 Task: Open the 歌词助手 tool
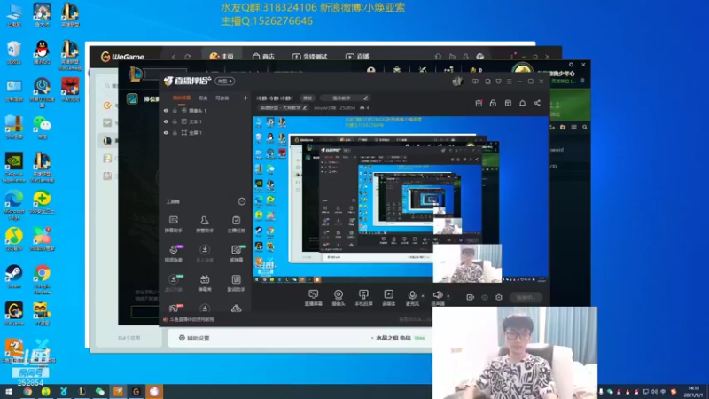(x=236, y=283)
